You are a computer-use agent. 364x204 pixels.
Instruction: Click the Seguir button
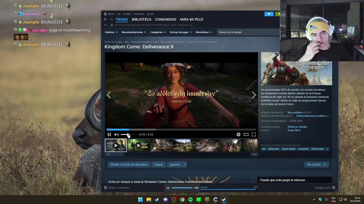coord(159,165)
